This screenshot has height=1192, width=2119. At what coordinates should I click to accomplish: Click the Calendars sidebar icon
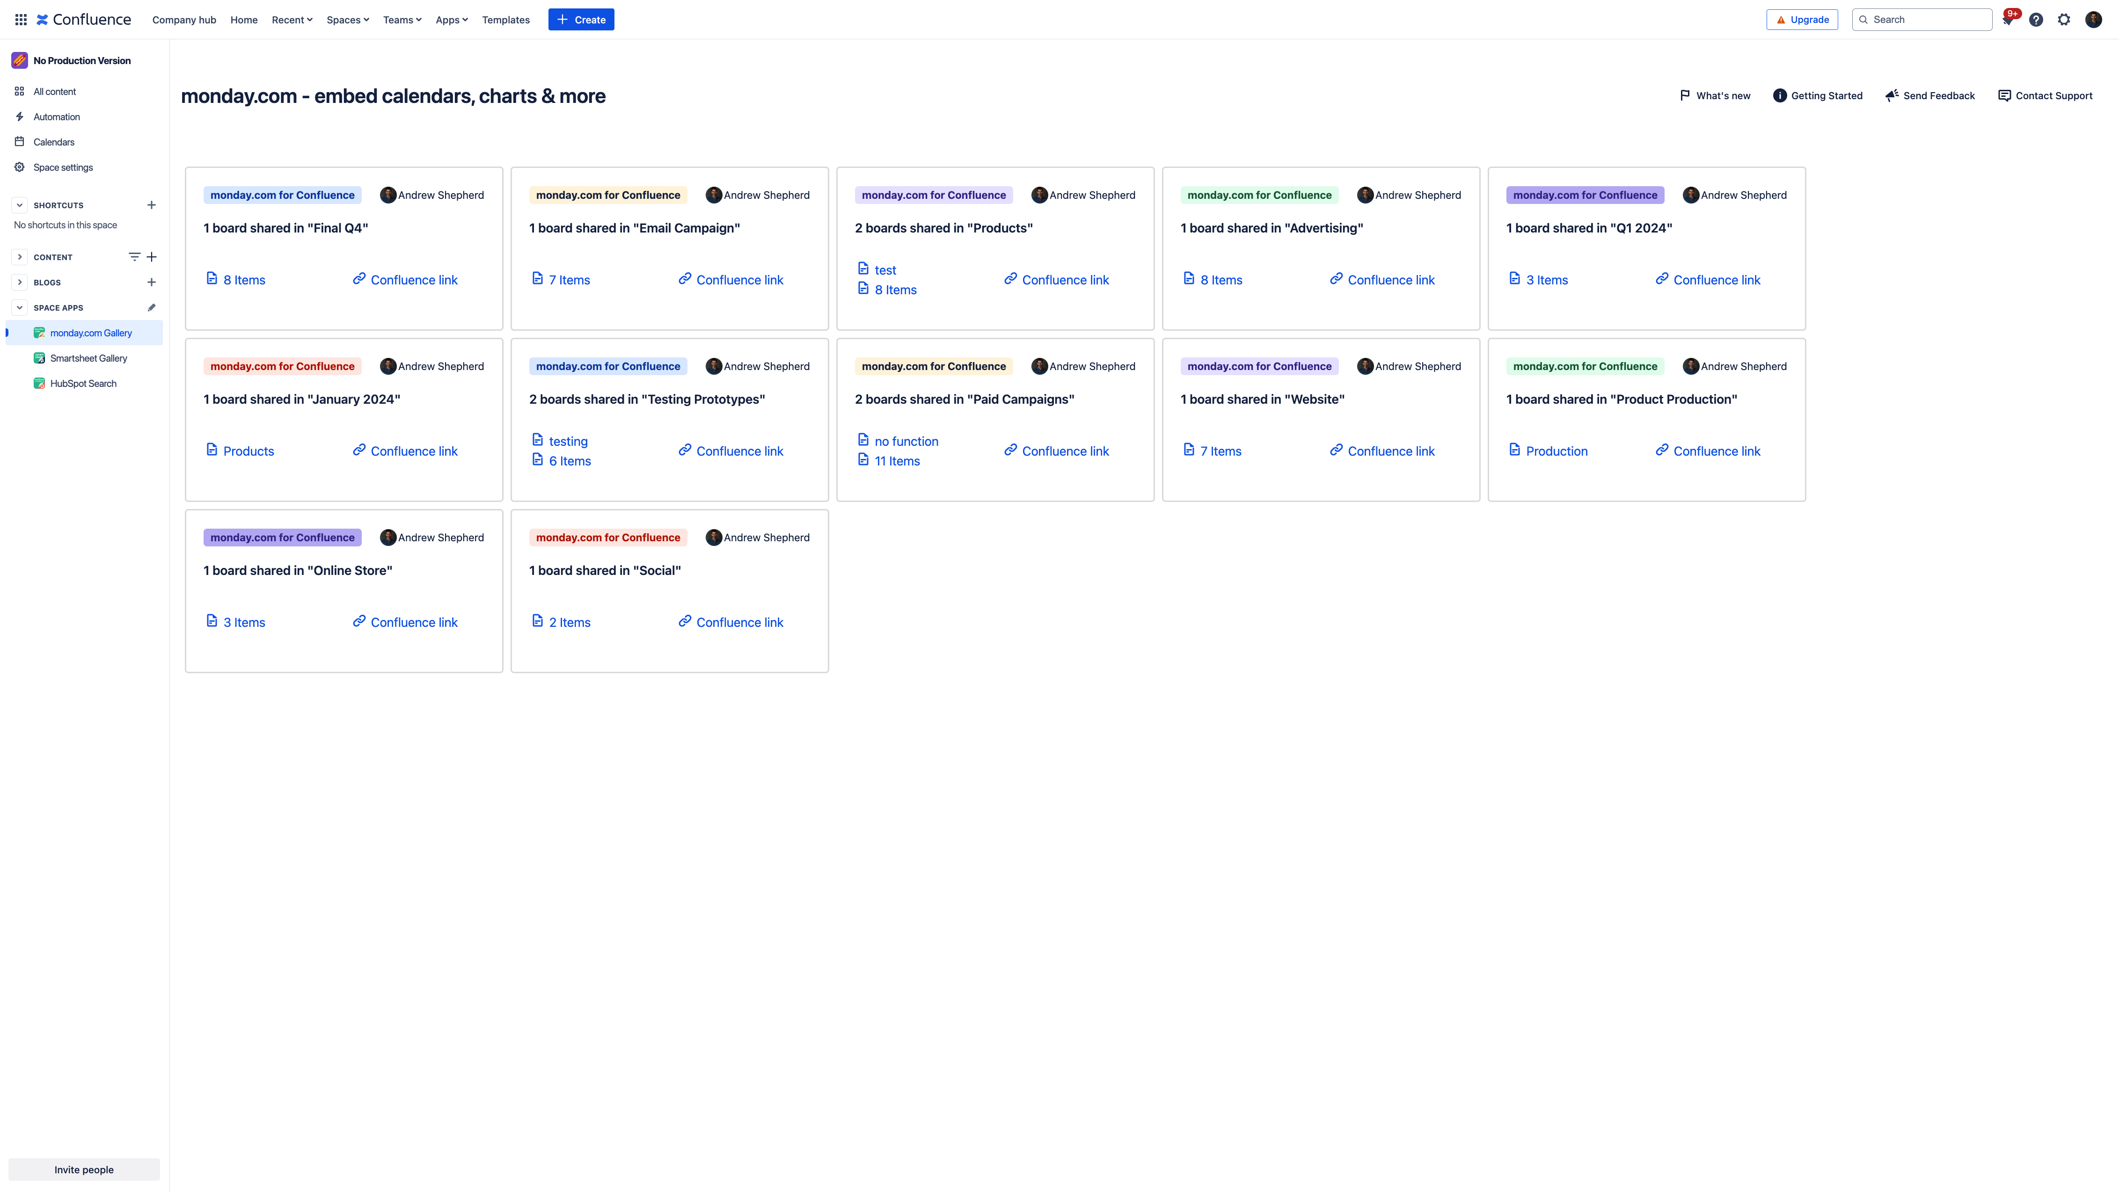tap(20, 142)
